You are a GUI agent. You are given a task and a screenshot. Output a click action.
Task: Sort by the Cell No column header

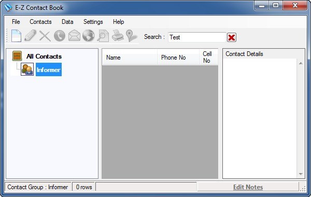(x=208, y=57)
